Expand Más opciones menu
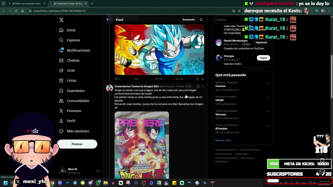The width and height of the screenshot is (333, 187). [x=74, y=131]
